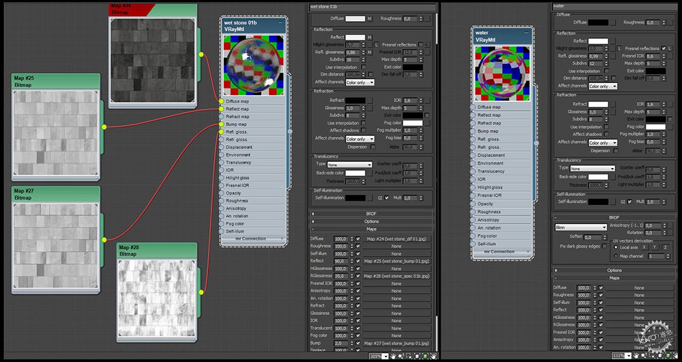Click the L lock button beside Hilight glossiness 0,7
682x362 pixels.
(x=376, y=45)
